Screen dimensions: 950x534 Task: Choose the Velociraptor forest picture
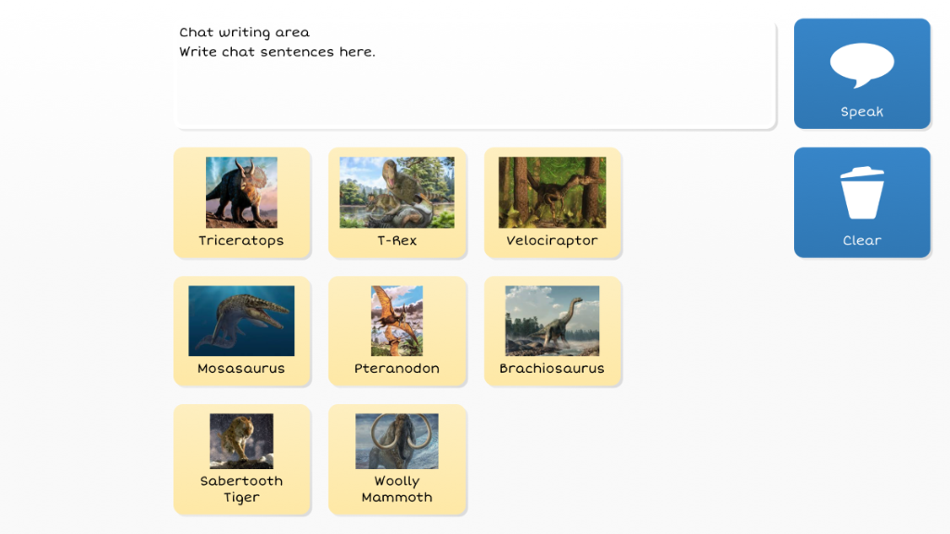[x=552, y=192]
